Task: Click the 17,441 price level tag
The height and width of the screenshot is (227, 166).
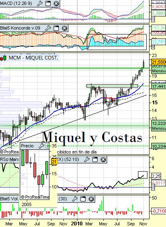Action: coord(159,87)
